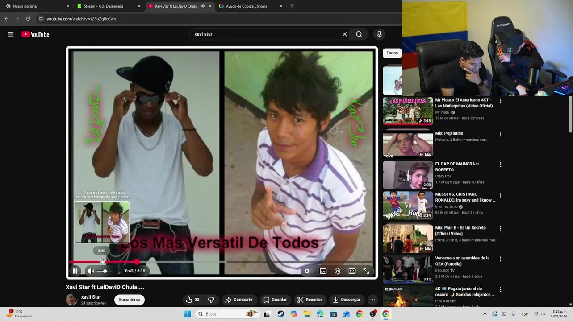Click the Descargar button
This screenshot has width=573, height=321.
[x=347, y=300]
